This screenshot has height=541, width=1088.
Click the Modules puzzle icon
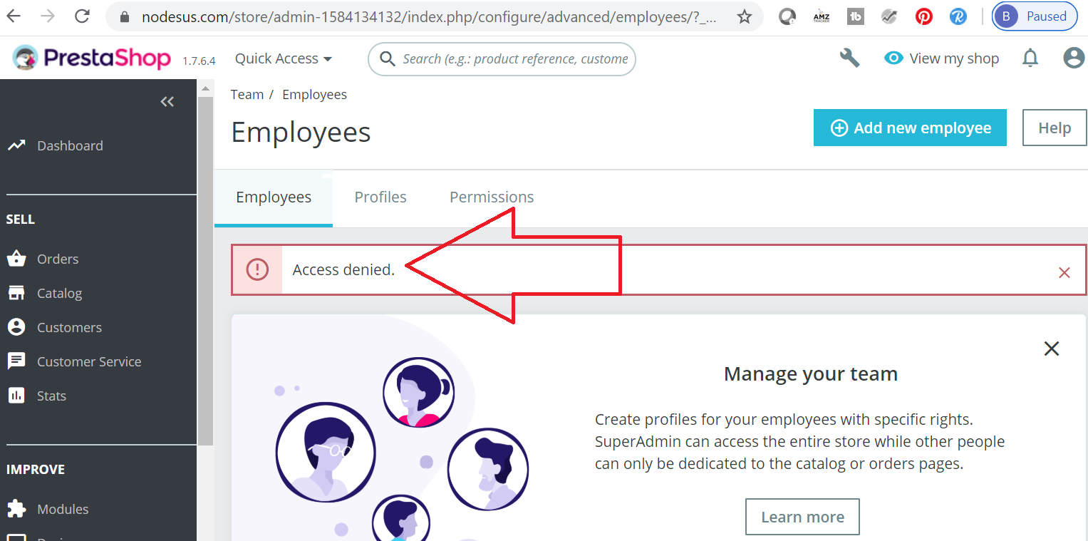tap(16, 509)
